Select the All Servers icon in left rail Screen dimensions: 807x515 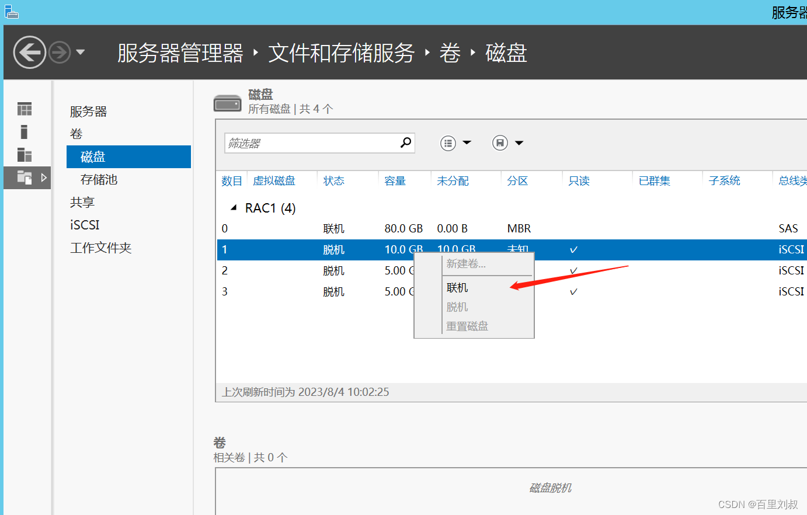(x=25, y=155)
